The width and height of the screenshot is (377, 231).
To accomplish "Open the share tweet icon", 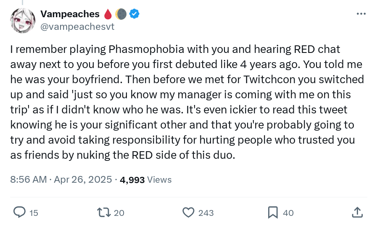I will 357,213.
